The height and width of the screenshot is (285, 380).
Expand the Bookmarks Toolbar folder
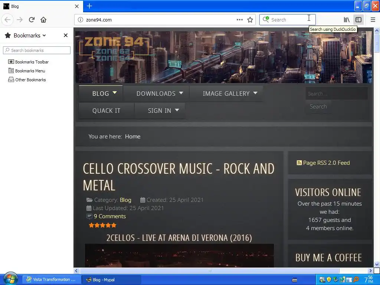click(x=28, y=62)
